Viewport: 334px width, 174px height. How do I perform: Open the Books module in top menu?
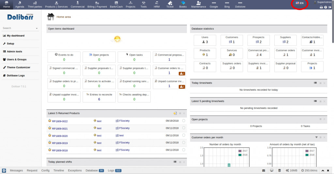point(183,4)
